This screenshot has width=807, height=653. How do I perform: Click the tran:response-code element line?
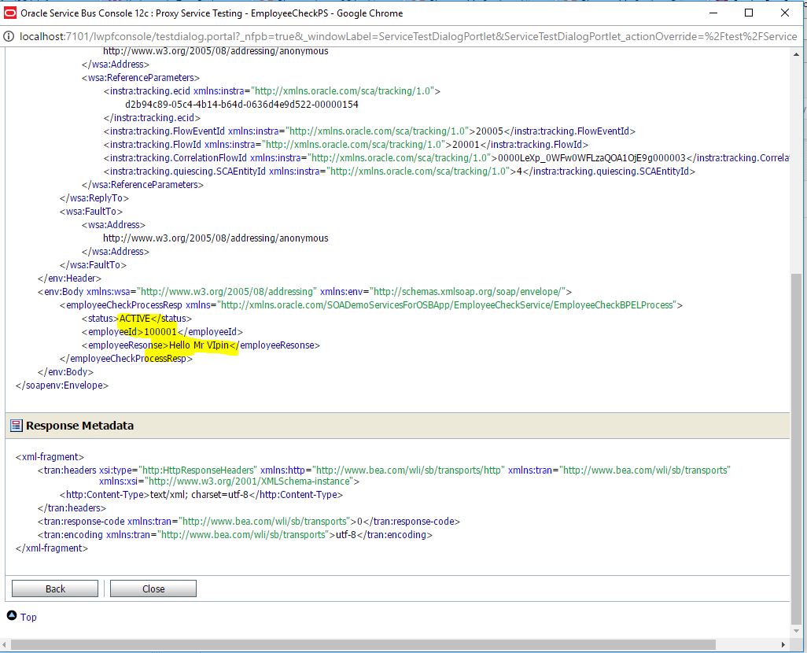tap(249, 521)
